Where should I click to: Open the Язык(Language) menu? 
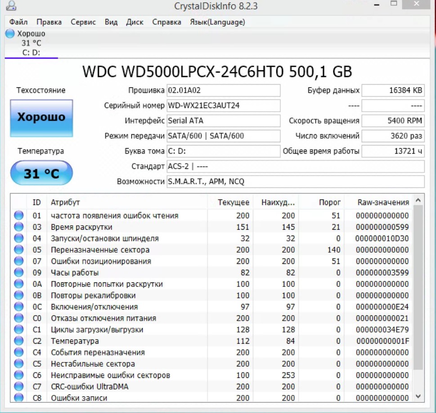(x=217, y=22)
